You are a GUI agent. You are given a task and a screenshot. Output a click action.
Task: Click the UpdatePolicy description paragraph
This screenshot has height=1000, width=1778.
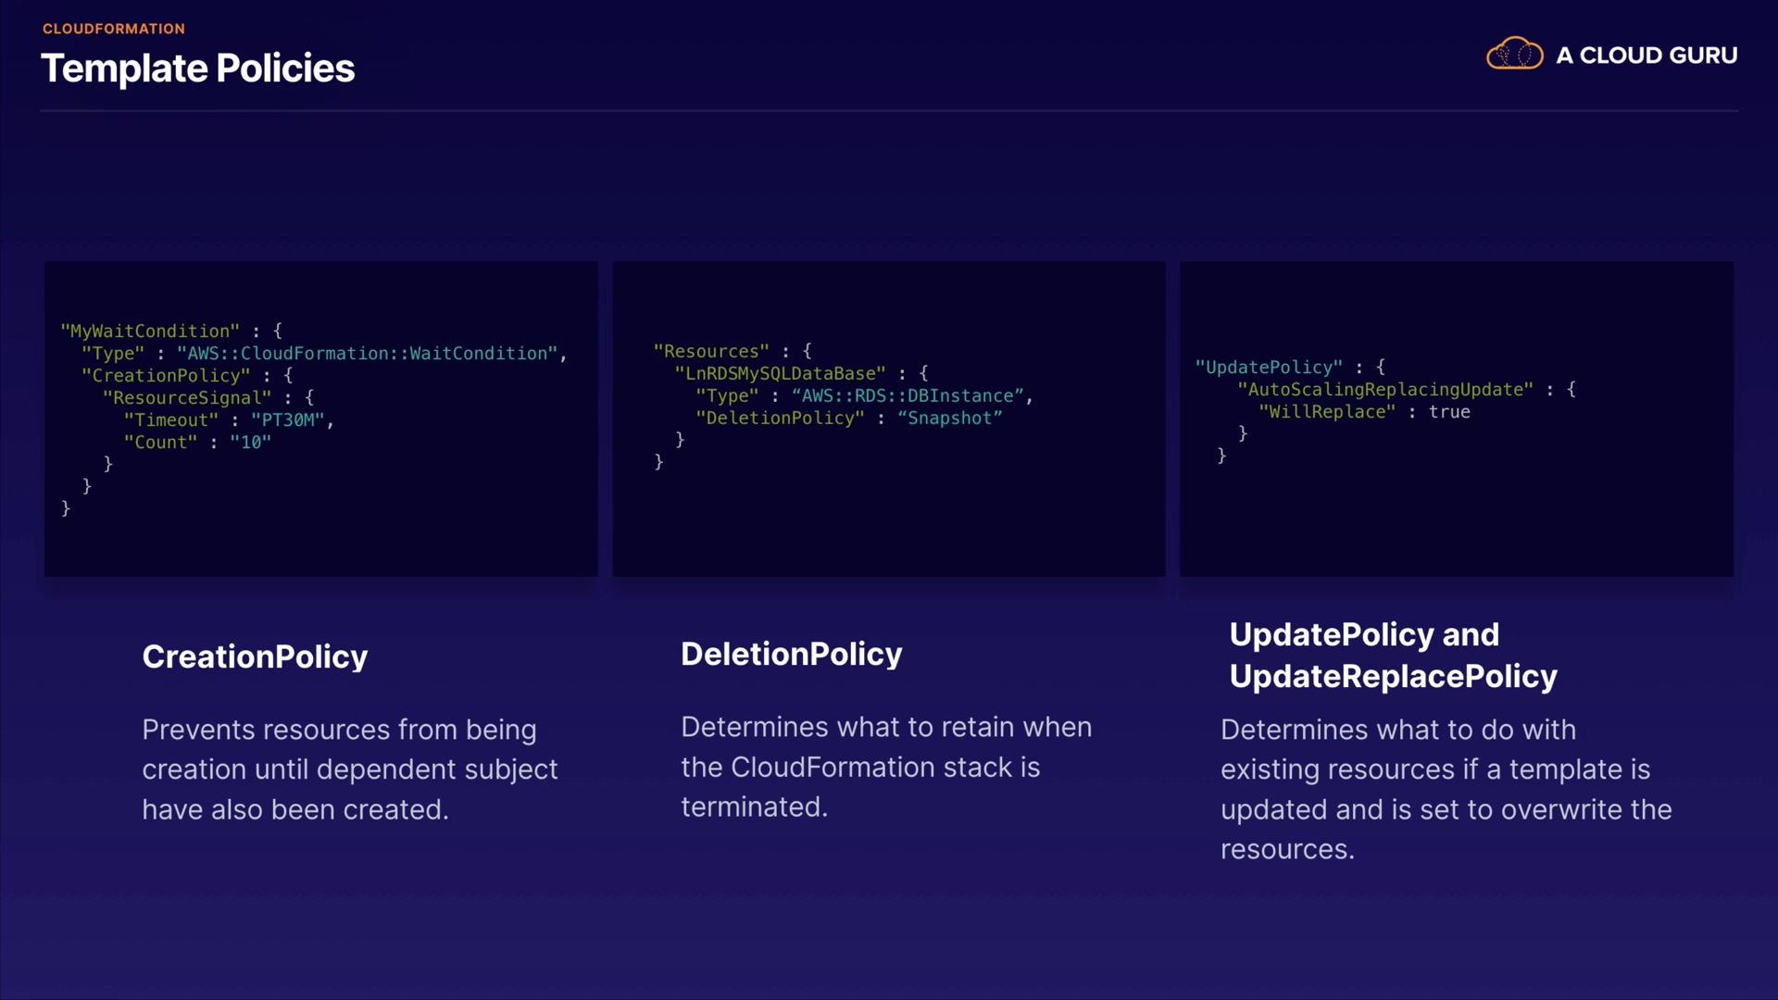coord(1445,789)
